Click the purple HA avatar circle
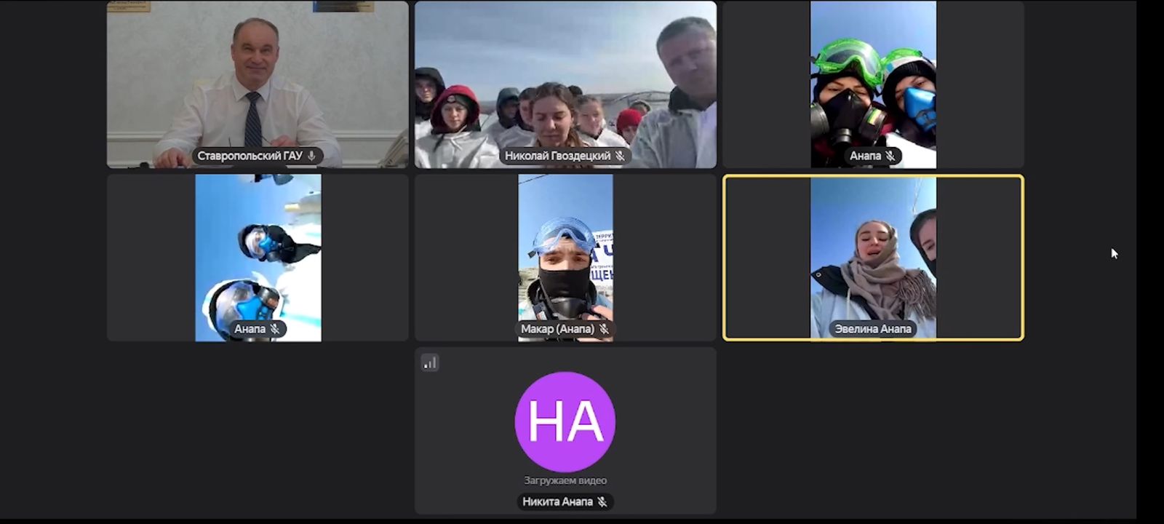Viewport: 1164px width, 524px height. 565,421
